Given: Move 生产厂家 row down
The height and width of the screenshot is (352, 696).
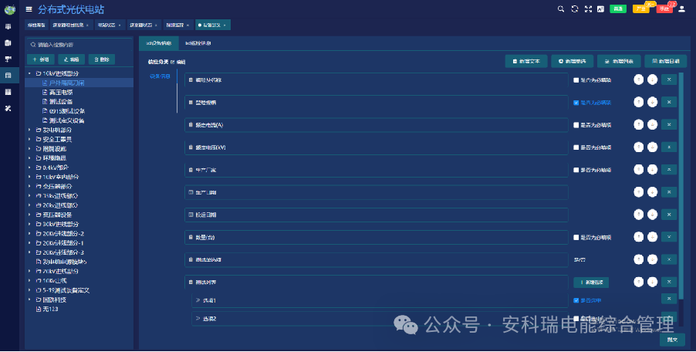Looking at the screenshot, I should point(652,170).
